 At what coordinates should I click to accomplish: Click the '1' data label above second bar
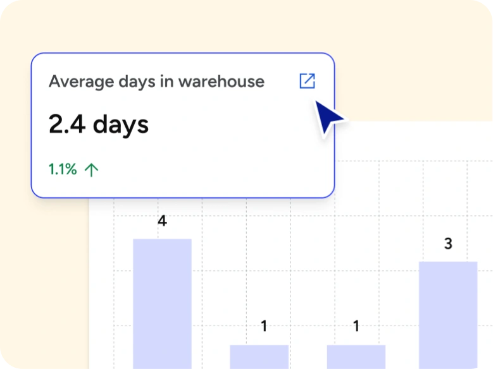pyautogui.click(x=264, y=327)
